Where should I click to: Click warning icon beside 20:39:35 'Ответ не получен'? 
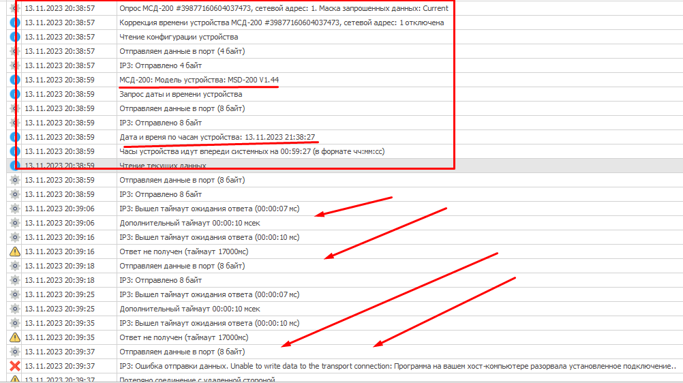click(15, 337)
